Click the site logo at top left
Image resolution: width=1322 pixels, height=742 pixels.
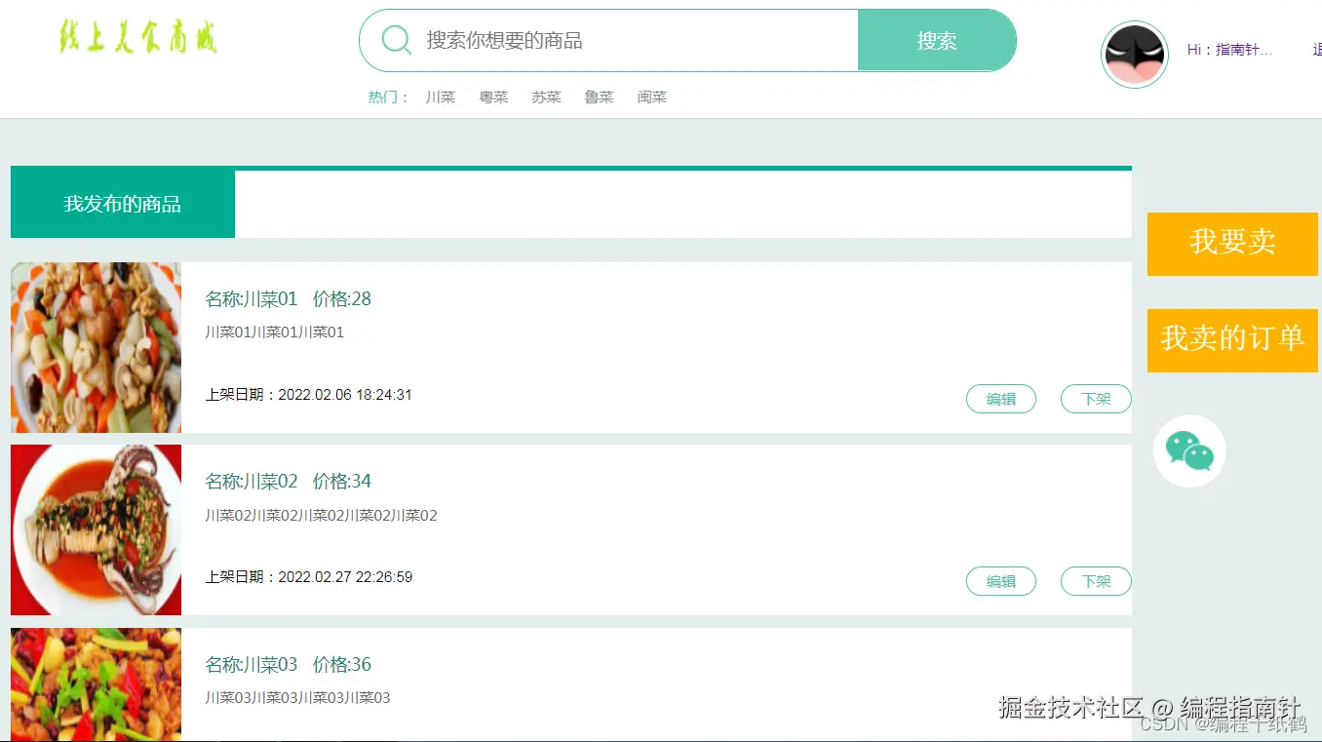tap(137, 37)
